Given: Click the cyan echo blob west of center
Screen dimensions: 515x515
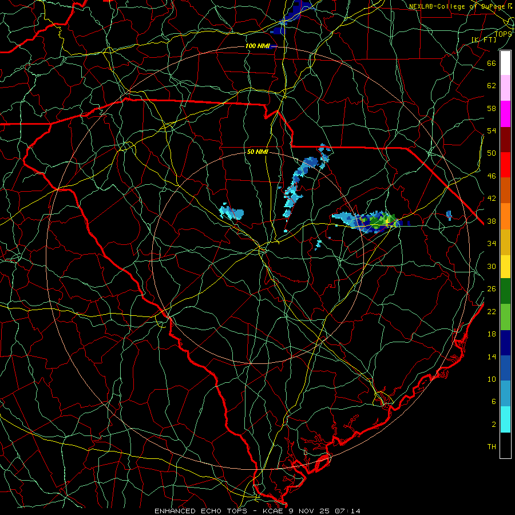Looking at the screenshot, I should click(x=232, y=212).
